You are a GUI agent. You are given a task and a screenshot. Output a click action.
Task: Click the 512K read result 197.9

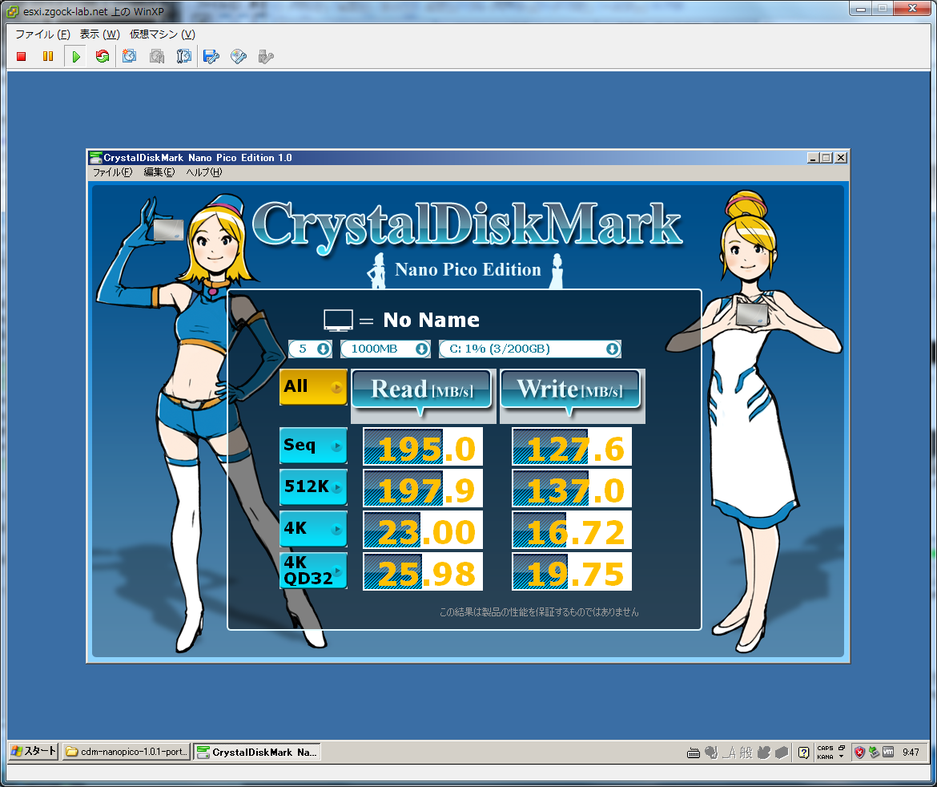coord(423,489)
